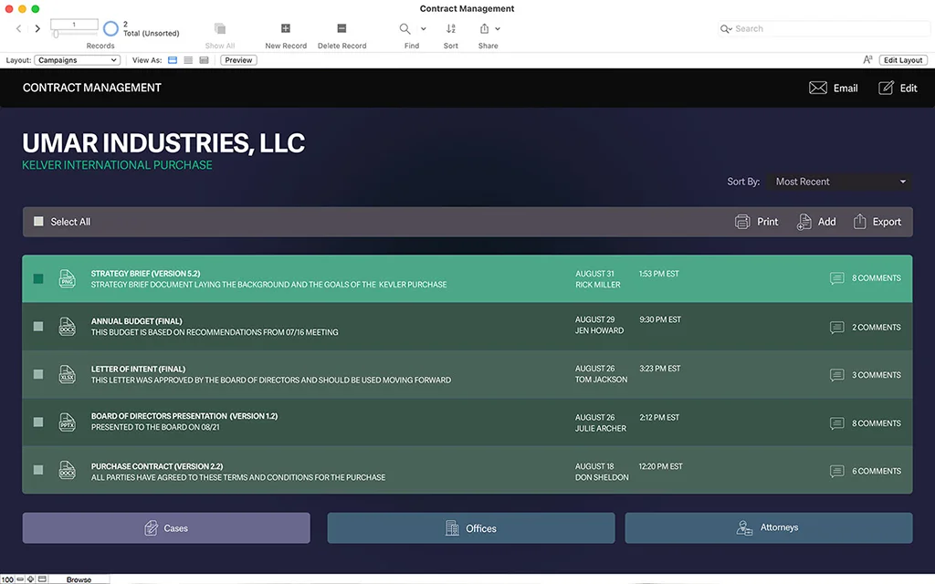Open the Sort By Most Recent dropdown
The height and width of the screenshot is (584, 935).
[x=839, y=182]
